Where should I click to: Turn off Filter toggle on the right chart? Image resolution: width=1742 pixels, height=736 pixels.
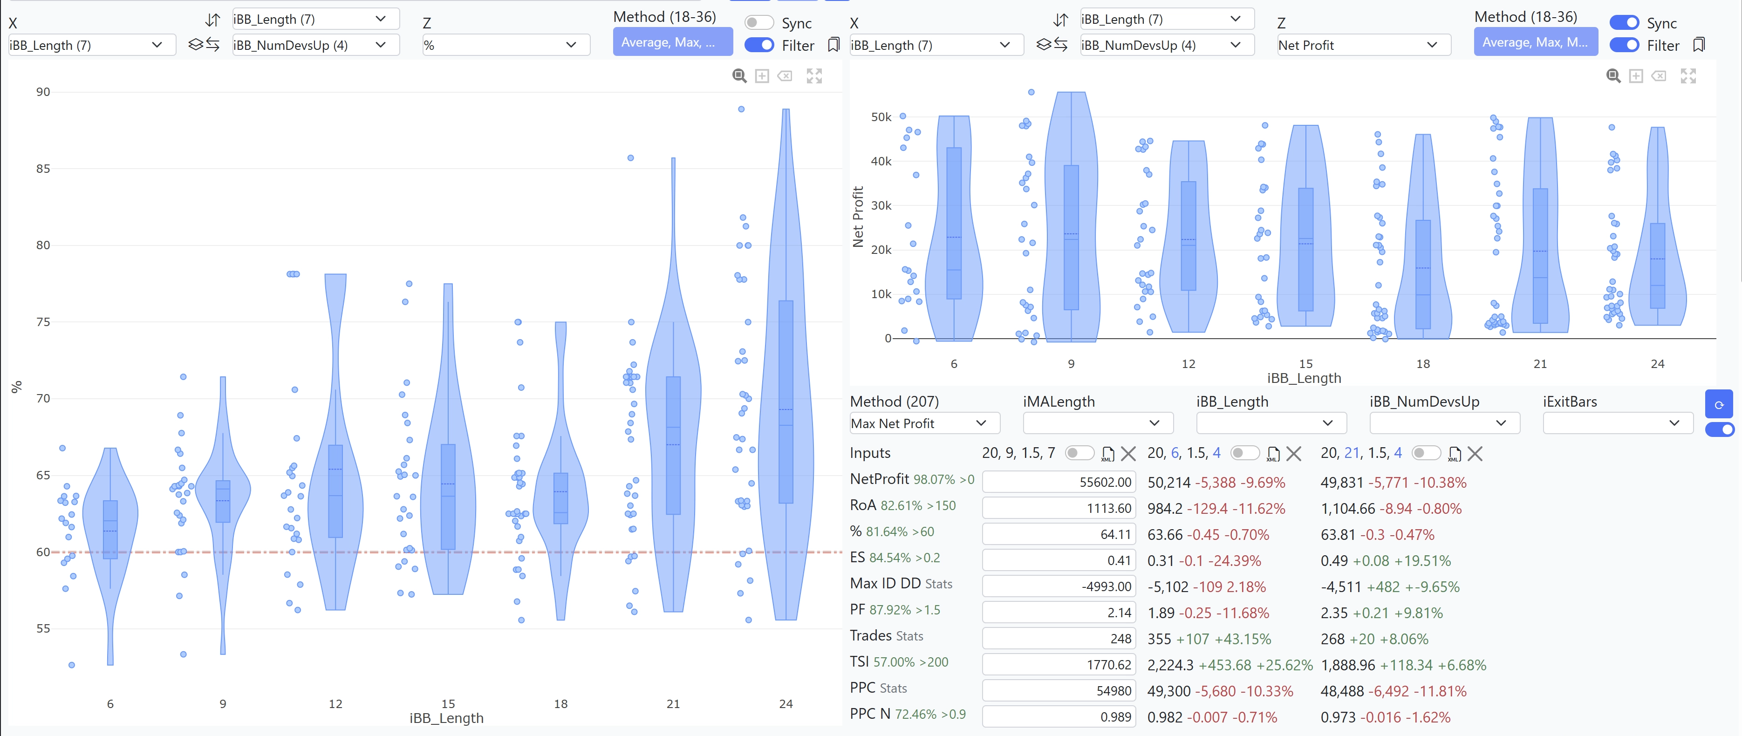click(x=1624, y=45)
